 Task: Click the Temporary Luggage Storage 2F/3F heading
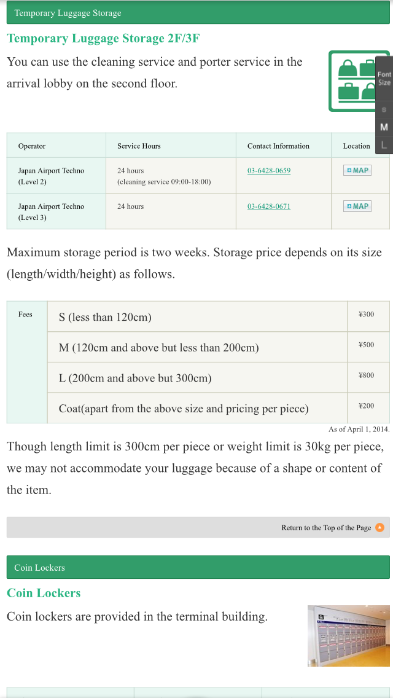[x=103, y=38]
